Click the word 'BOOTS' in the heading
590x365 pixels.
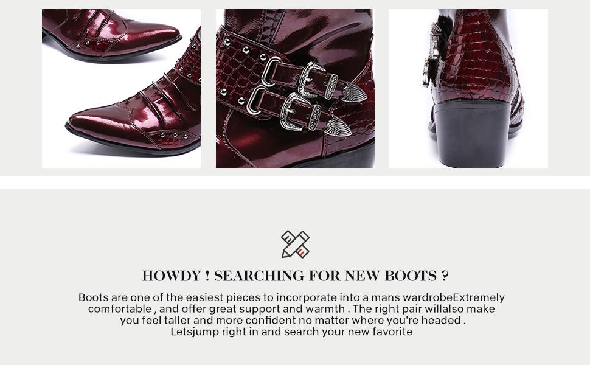pos(411,276)
